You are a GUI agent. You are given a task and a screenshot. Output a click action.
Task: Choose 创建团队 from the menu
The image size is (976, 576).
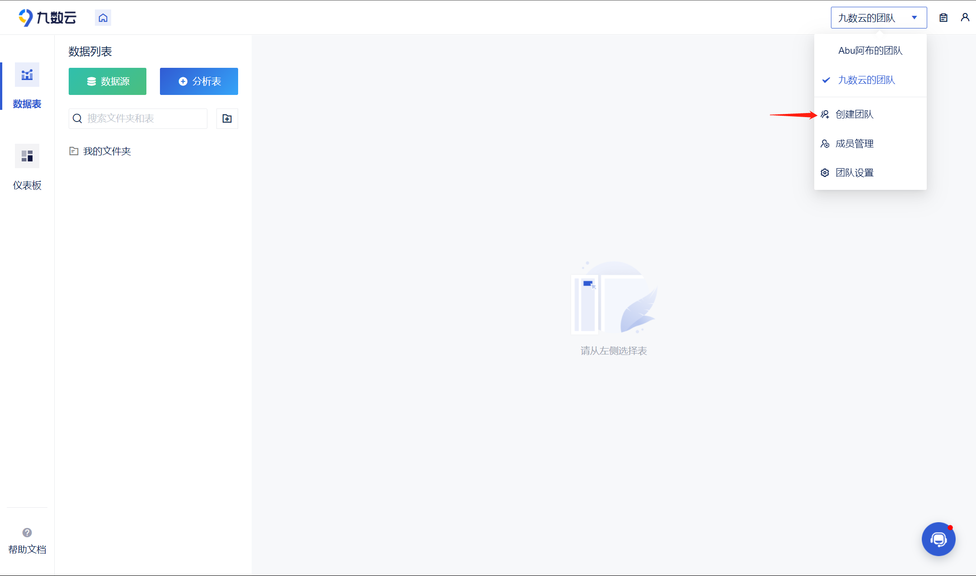(854, 114)
